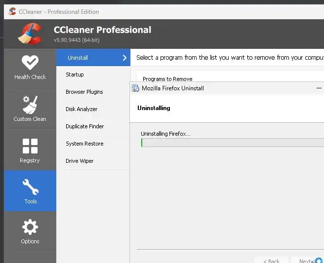Click the Back button in uninstaller
This screenshot has width=324, height=263.
click(x=271, y=261)
